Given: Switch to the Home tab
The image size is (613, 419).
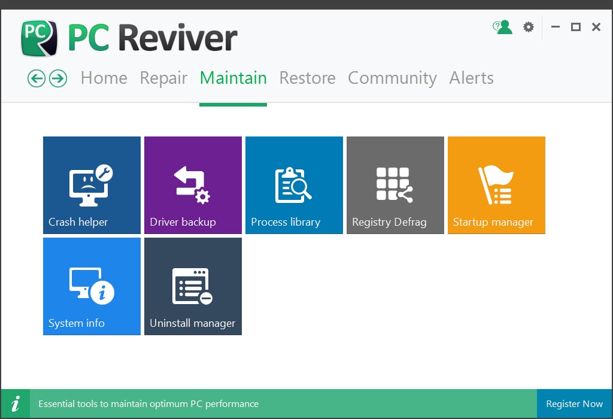Looking at the screenshot, I should click(x=104, y=78).
